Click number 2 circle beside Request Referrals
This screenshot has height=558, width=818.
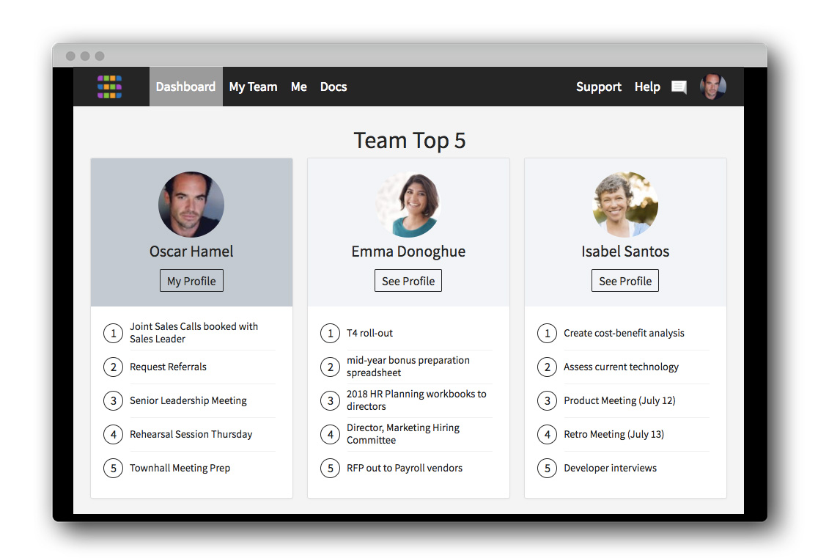click(x=113, y=367)
